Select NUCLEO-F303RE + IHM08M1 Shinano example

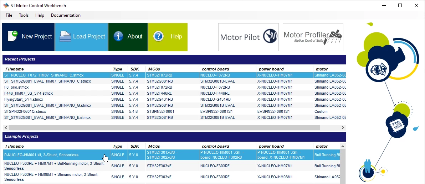pyautogui.click(x=171, y=177)
